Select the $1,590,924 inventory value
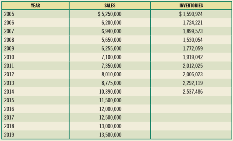Viewport: 233px width, 141px height. pos(191,14)
